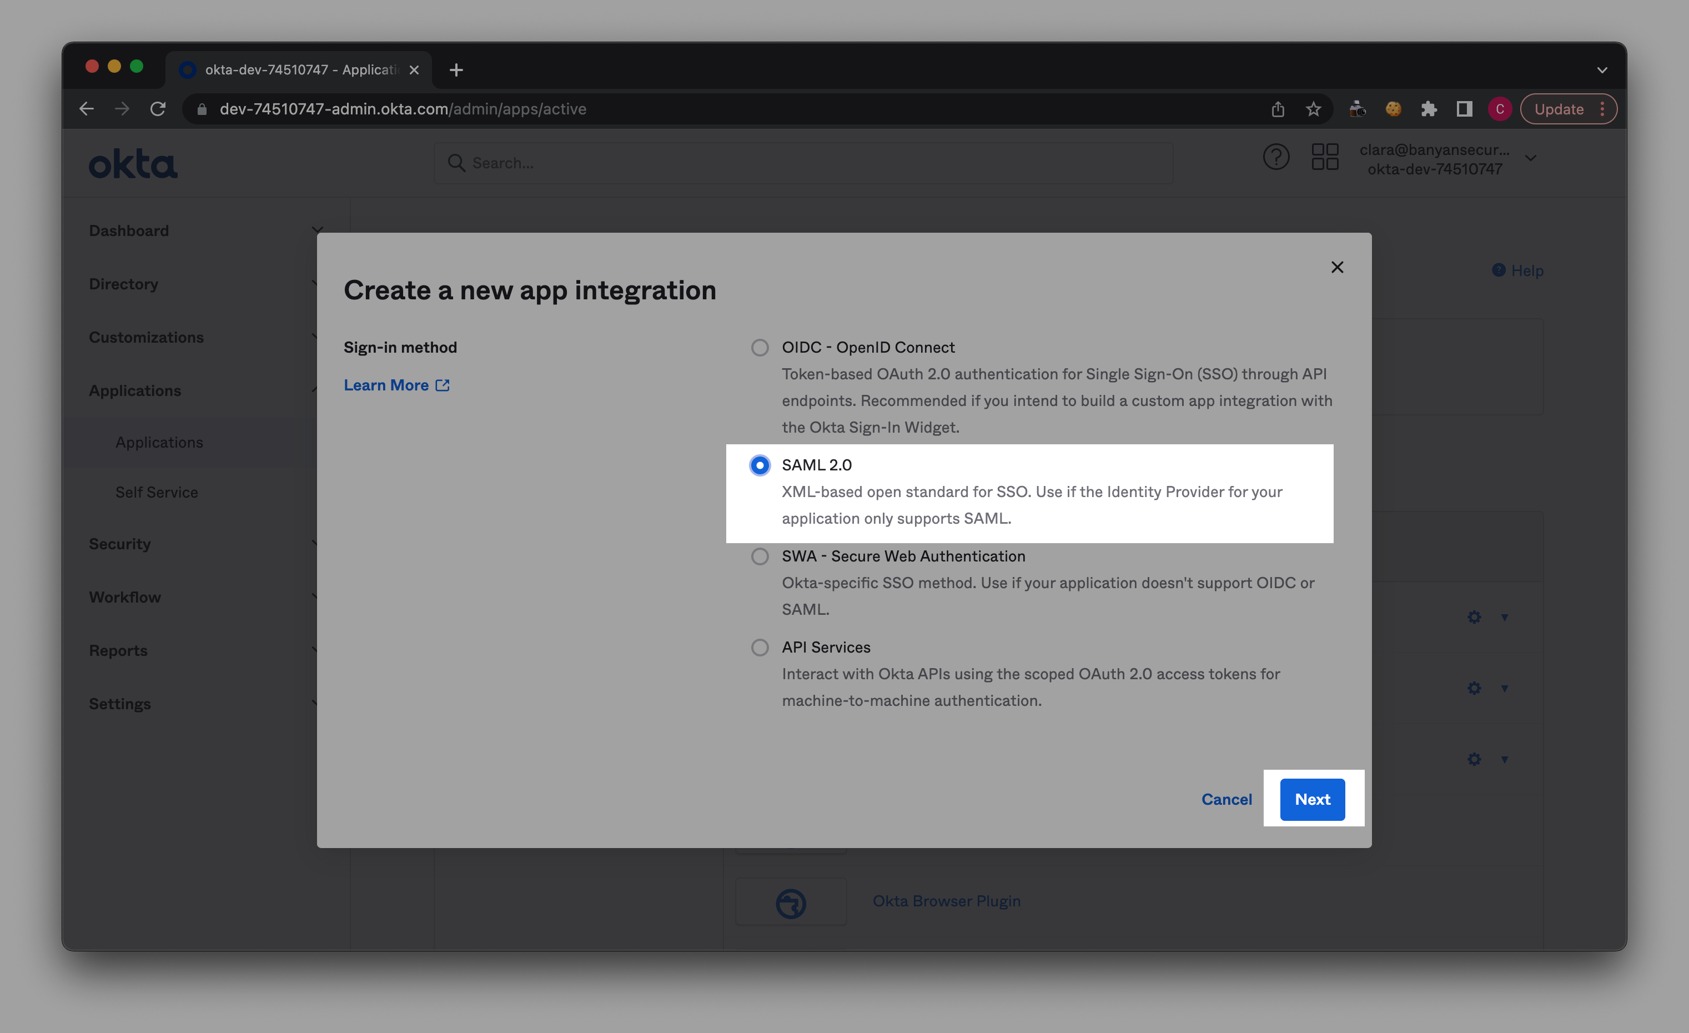The height and width of the screenshot is (1033, 1689).
Task: Select SWA - Secure Web Authentication radio
Action: (x=760, y=556)
